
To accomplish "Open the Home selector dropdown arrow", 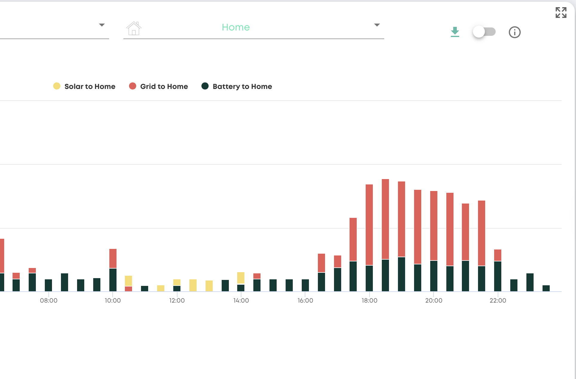I will click(x=377, y=25).
